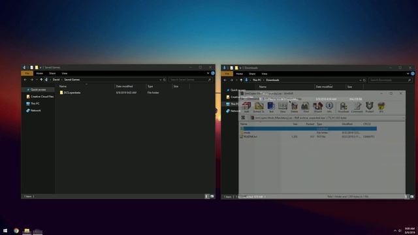Sort WinRAR list by Size column
Viewport: 418px width, 235px height.
[295, 124]
